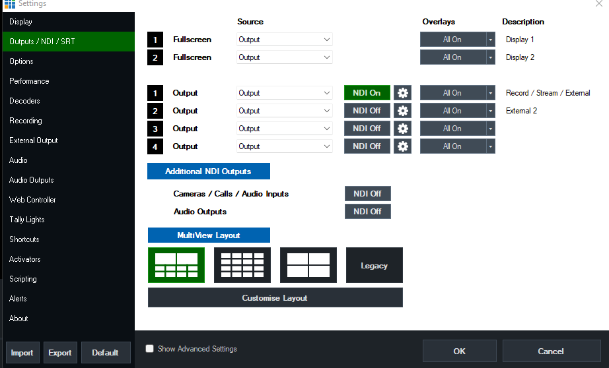Pick the 2x2 quad MultiView layout

308,265
